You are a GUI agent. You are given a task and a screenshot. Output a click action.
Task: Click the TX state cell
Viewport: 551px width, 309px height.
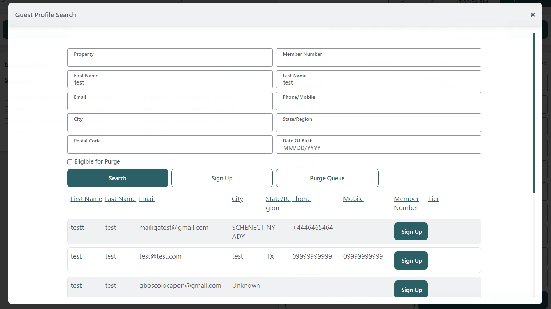click(270, 256)
